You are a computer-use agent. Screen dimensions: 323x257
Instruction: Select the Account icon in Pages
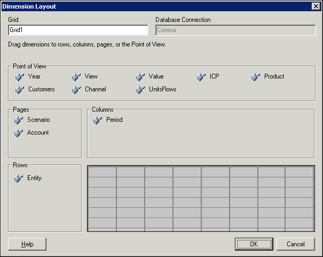tap(19, 133)
